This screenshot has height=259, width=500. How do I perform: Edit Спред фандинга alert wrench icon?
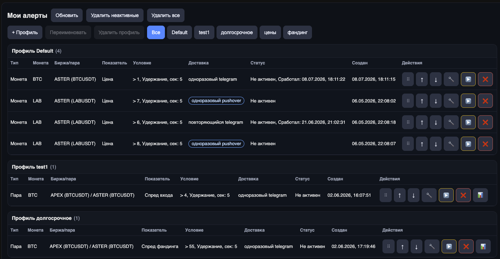[432, 246]
